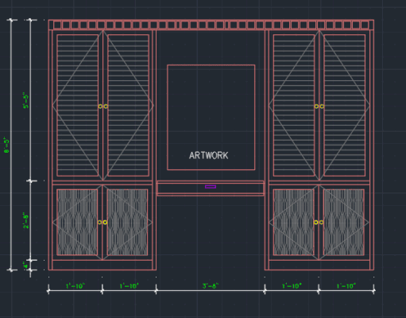
Task: Select right yellow knob on lower-left patterned doors
Action: (x=105, y=222)
